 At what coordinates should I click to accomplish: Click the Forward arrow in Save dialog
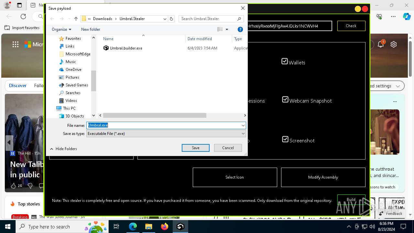[x=61, y=19]
